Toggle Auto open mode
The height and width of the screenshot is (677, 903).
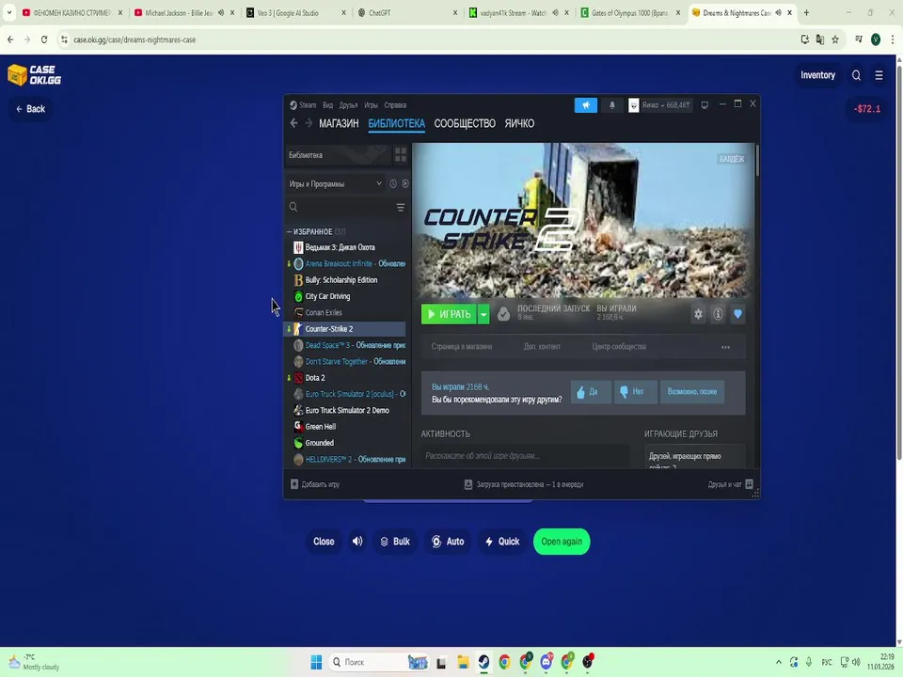(448, 542)
